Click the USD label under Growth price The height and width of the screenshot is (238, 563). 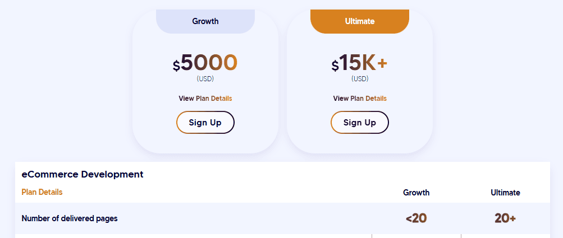(x=205, y=79)
